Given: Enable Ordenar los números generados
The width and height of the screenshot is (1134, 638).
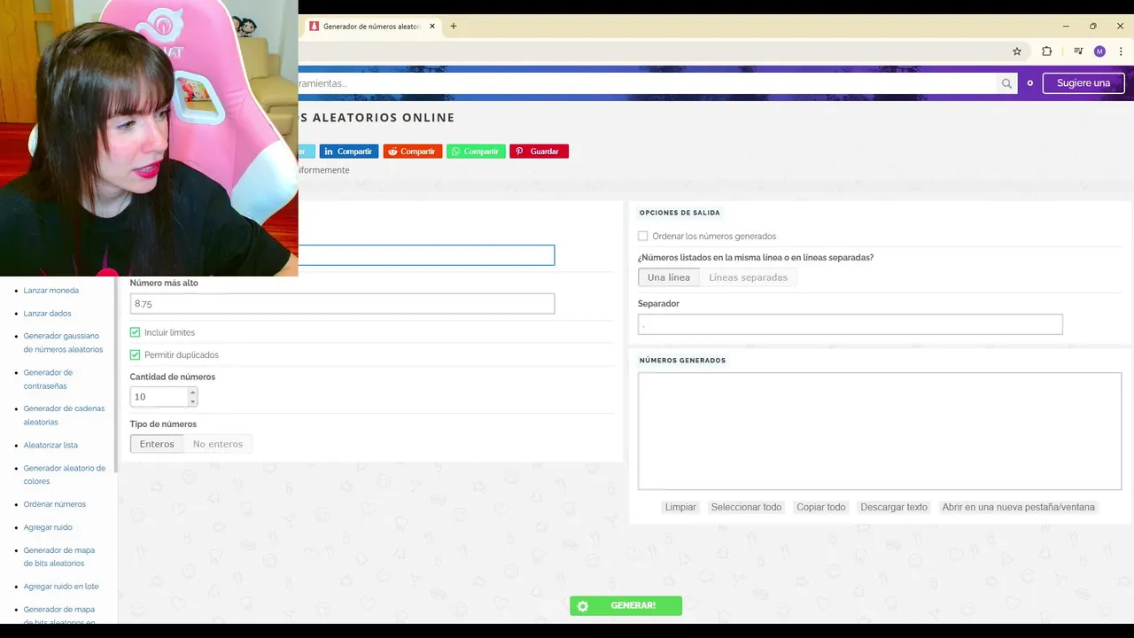Looking at the screenshot, I should pos(643,237).
